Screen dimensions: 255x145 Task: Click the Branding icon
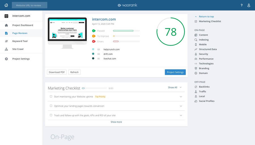pyautogui.click(x=196, y=68)
